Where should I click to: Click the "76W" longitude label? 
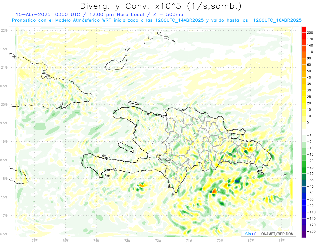click(34, 240)
